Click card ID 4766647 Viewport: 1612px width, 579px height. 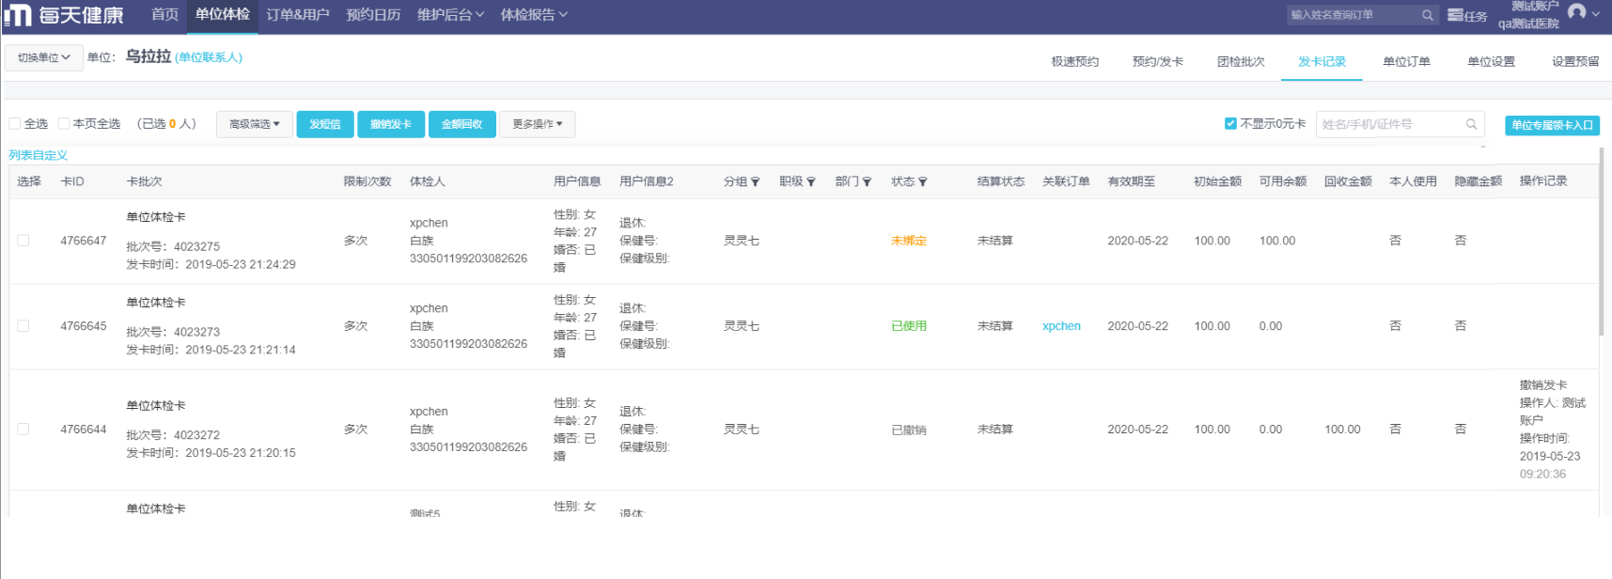pos(84,241)
